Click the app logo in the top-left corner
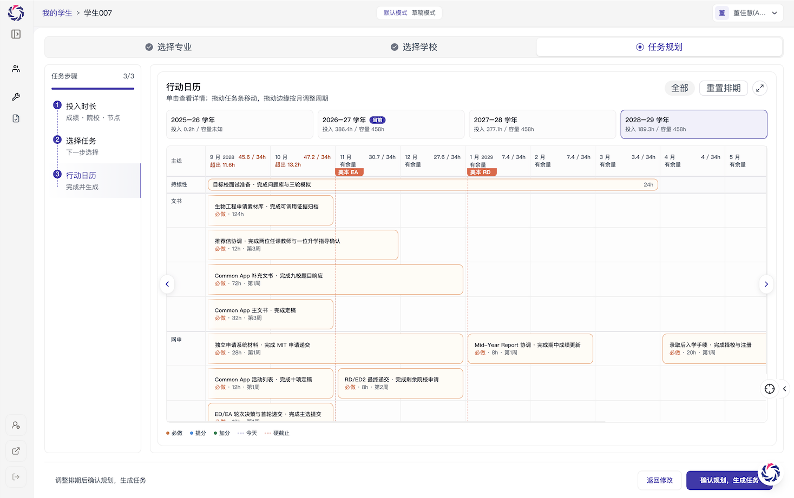794x498 pixels. (x=16, y=13)
